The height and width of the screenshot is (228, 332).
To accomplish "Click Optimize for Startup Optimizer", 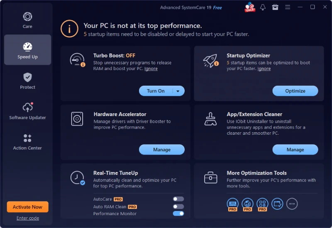I will 295,91.
